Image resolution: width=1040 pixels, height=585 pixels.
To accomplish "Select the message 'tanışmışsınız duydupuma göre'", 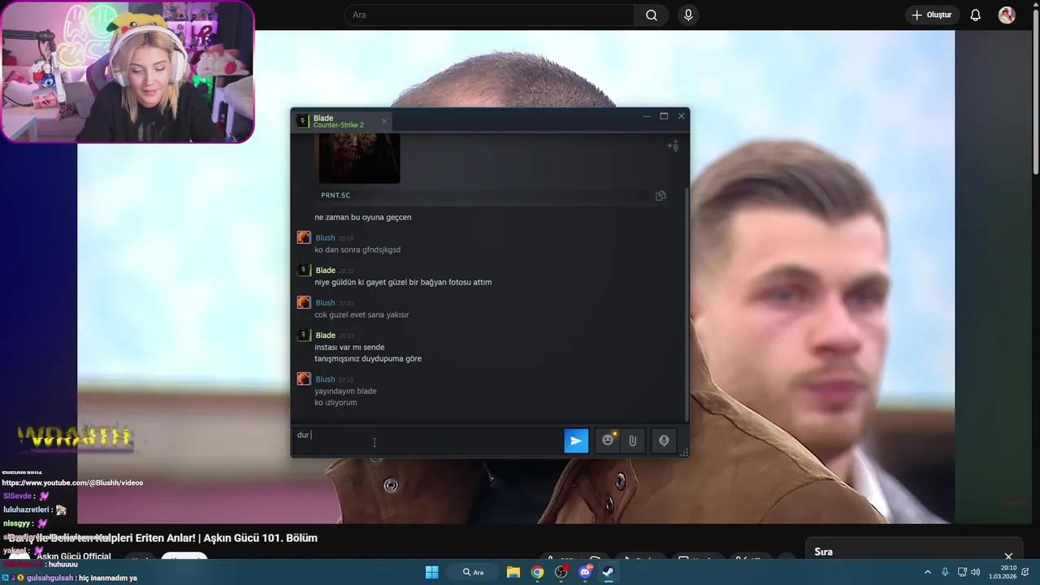I will click(x=368, y=359).
